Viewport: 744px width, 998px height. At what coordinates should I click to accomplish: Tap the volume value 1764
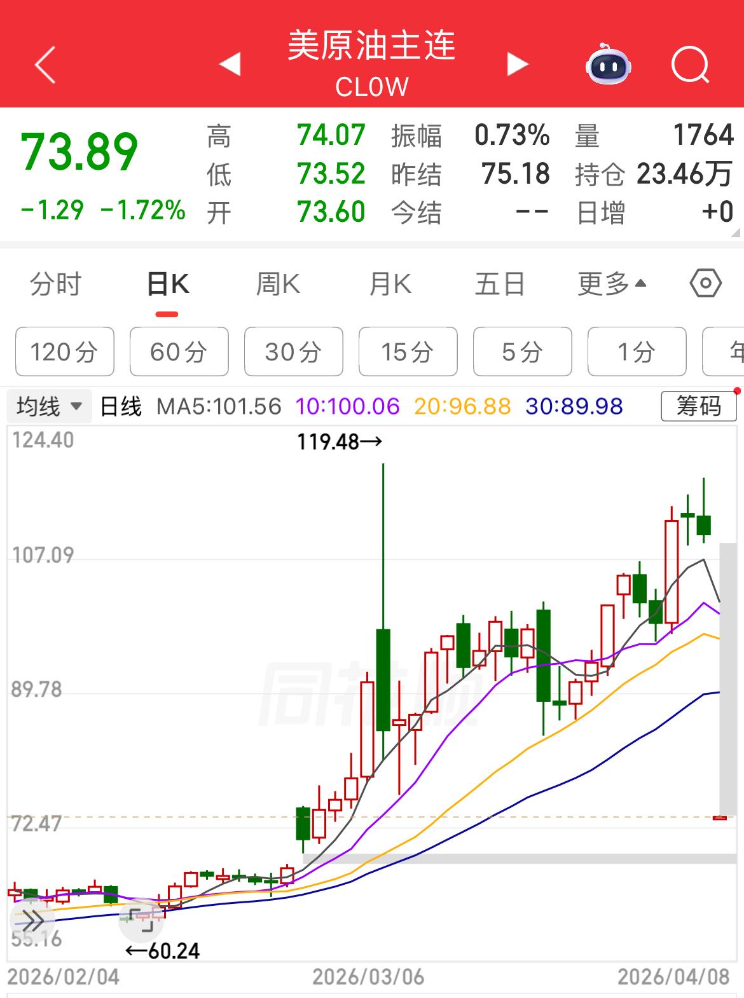[x=704, y=135]
